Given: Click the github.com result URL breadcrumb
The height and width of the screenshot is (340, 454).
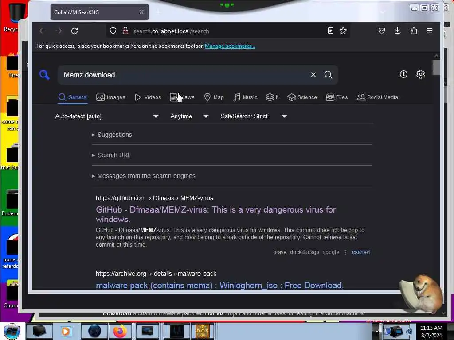Looking at the screenshot, I should click(154, 198).
